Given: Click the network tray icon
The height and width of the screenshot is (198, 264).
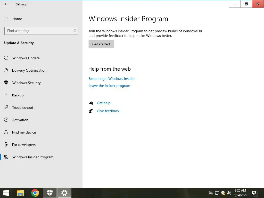Looking at the screenshot, I should (x=217, y=193).
